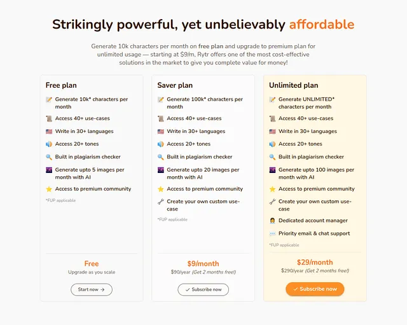407x325 pixels.
Task: Click the Saver plan heading
Action: point(175,85)
